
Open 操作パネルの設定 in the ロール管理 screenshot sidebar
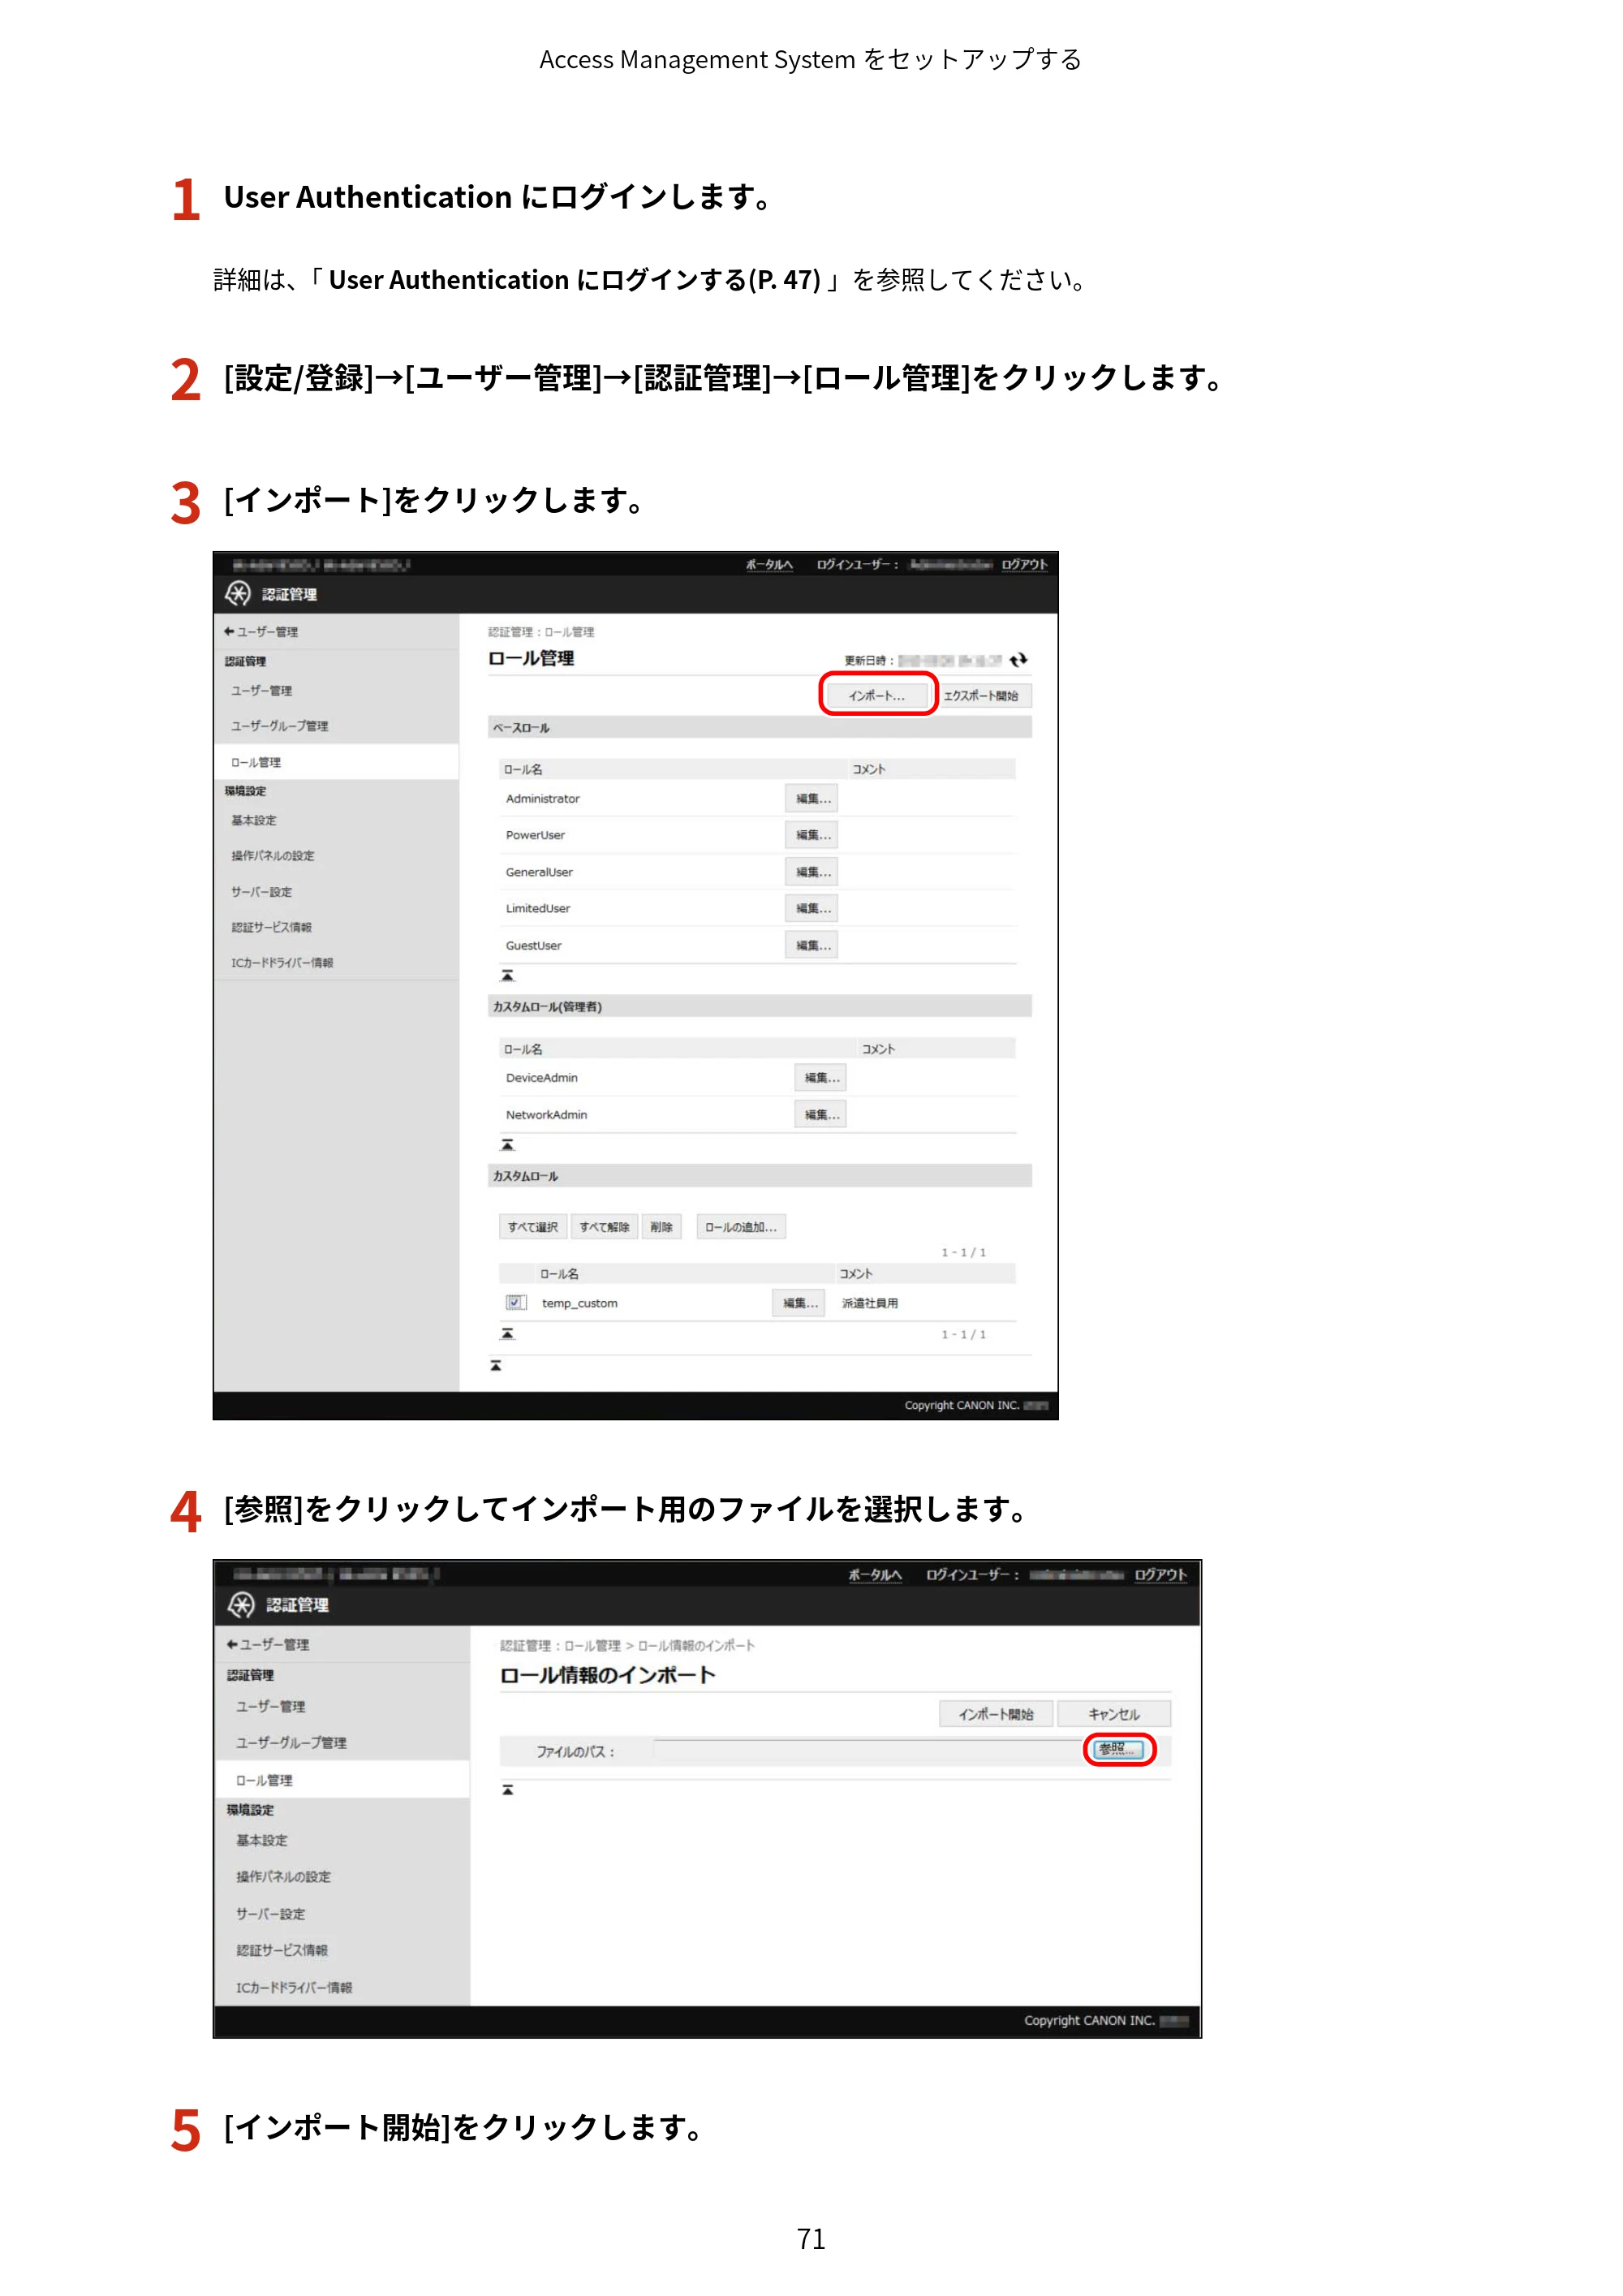click(x=272, y=856)
